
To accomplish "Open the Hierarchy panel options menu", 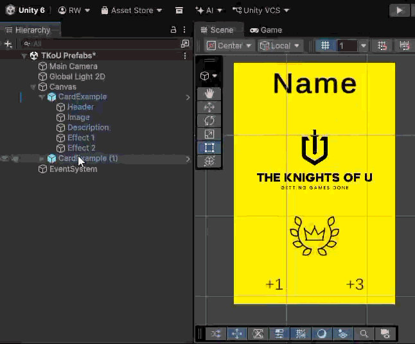I will coord(184,30).
